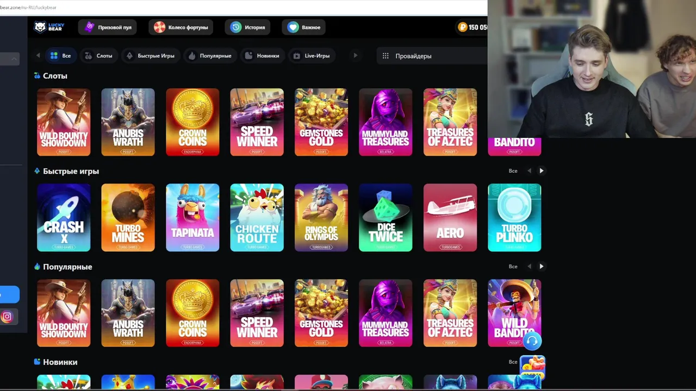Image resolution: width=696 pixels, height=391 pixels.
Task: Open Gemstones Gold in Популярные row
Action: tap(321, 313)
